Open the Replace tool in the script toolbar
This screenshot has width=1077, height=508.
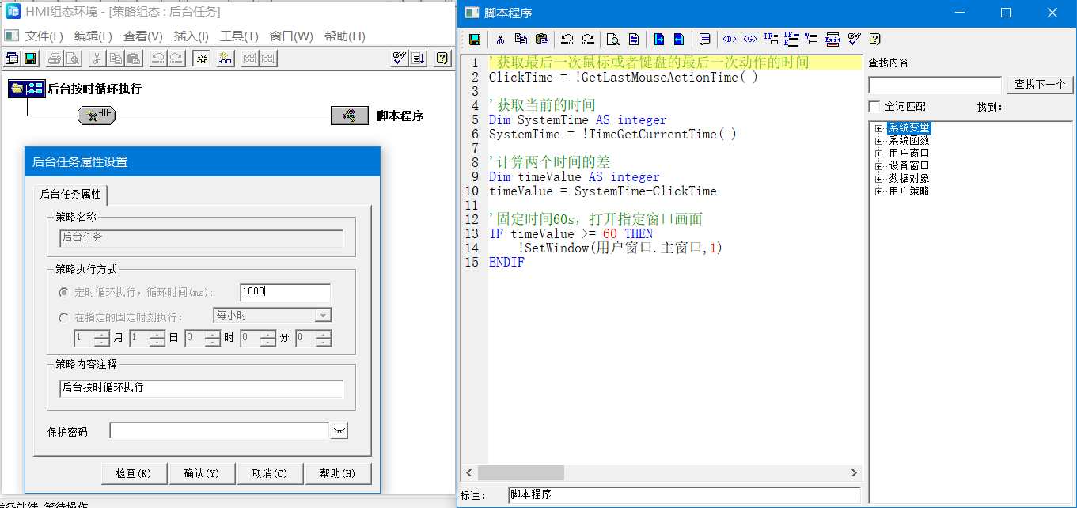tap(634, 40)
